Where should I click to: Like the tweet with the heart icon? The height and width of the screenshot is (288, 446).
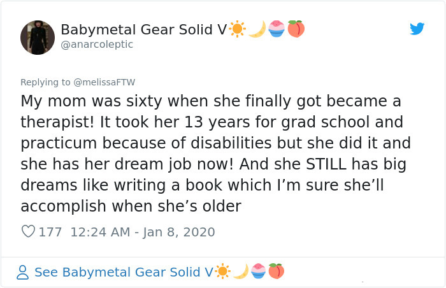click(28, 232)
